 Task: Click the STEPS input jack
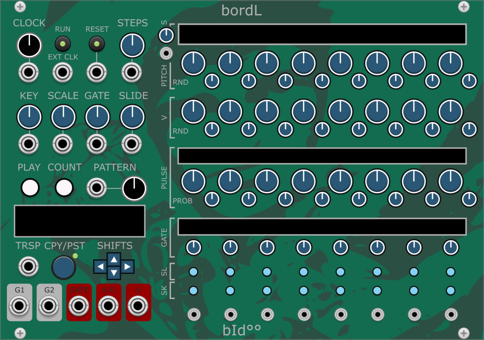coord(132,73)
